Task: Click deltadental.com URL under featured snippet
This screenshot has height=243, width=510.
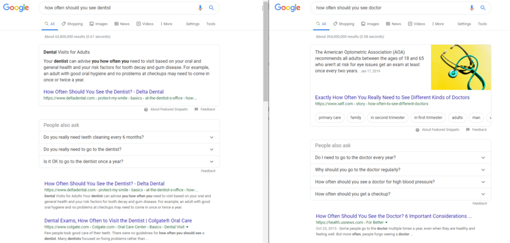Action: [120, 98]
